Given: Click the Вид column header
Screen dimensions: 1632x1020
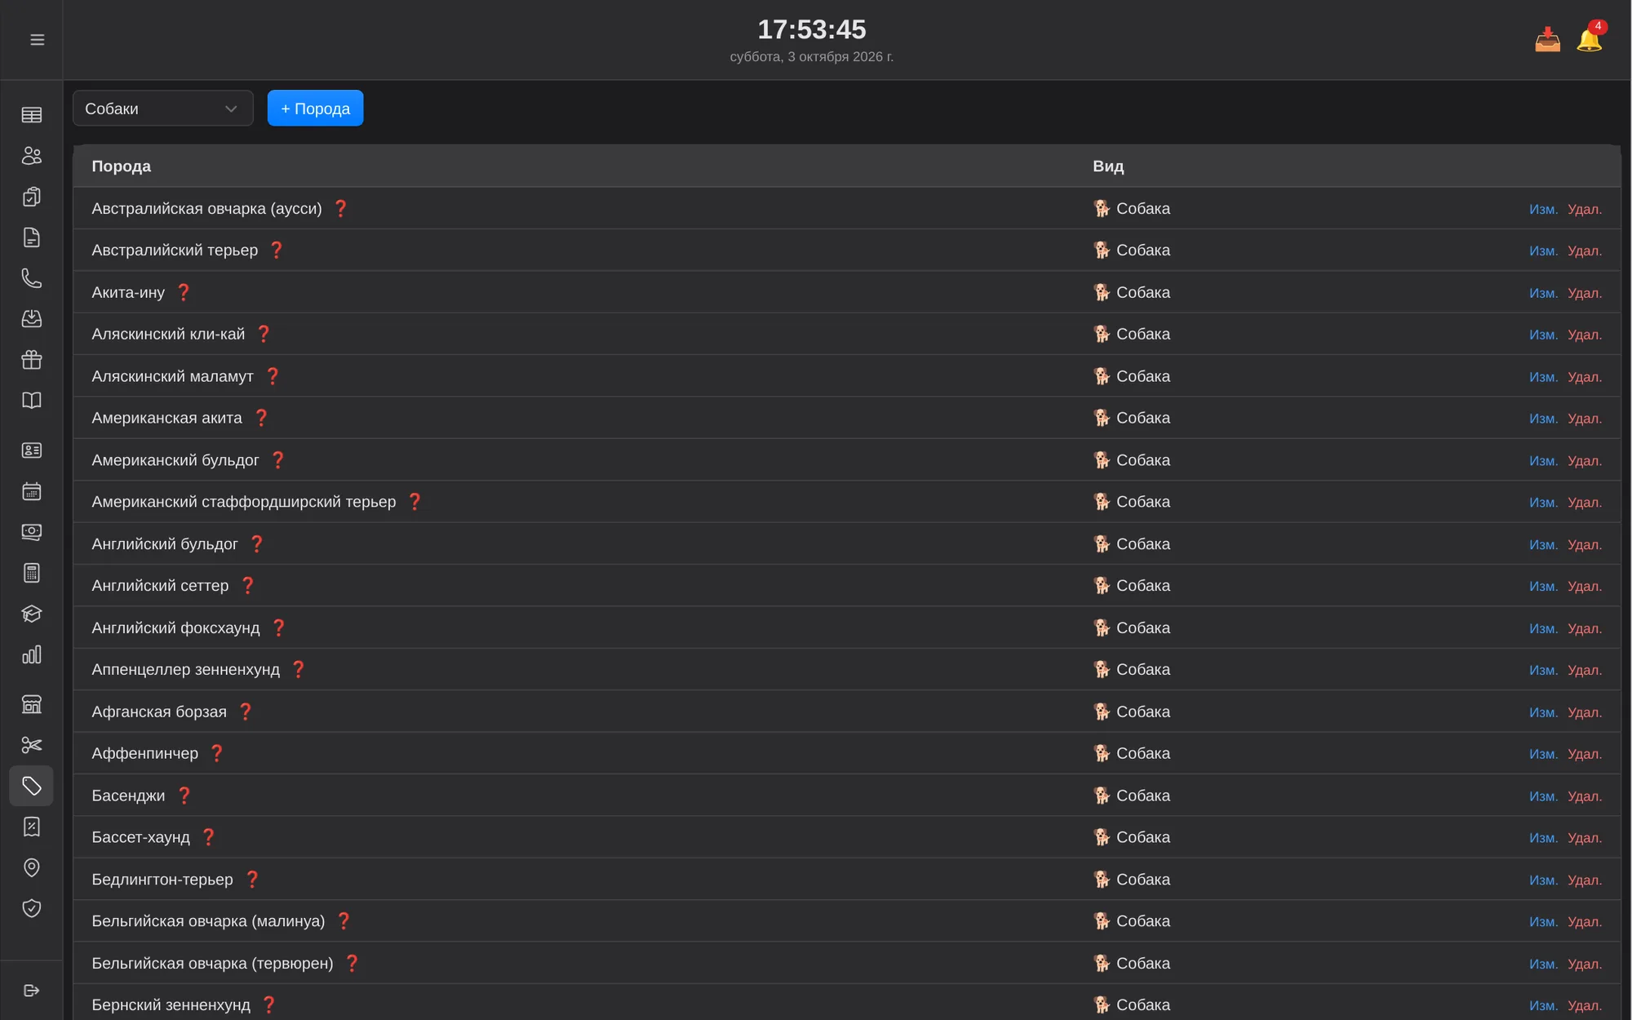Looking at the screenshot, I should (1108, 166).
